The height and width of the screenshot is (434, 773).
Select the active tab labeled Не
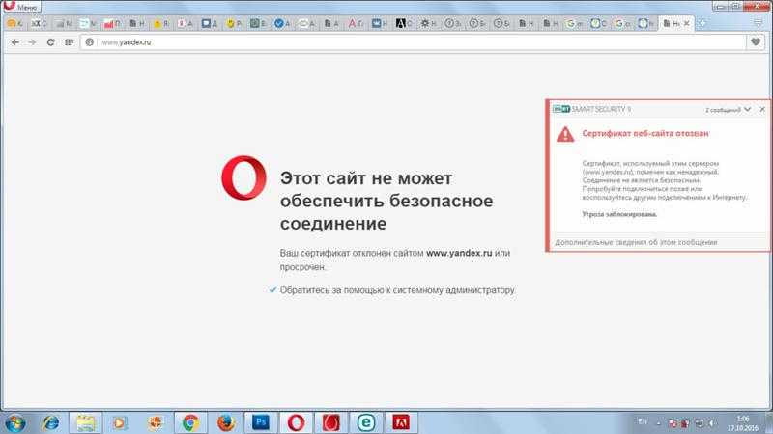point(675,23)
